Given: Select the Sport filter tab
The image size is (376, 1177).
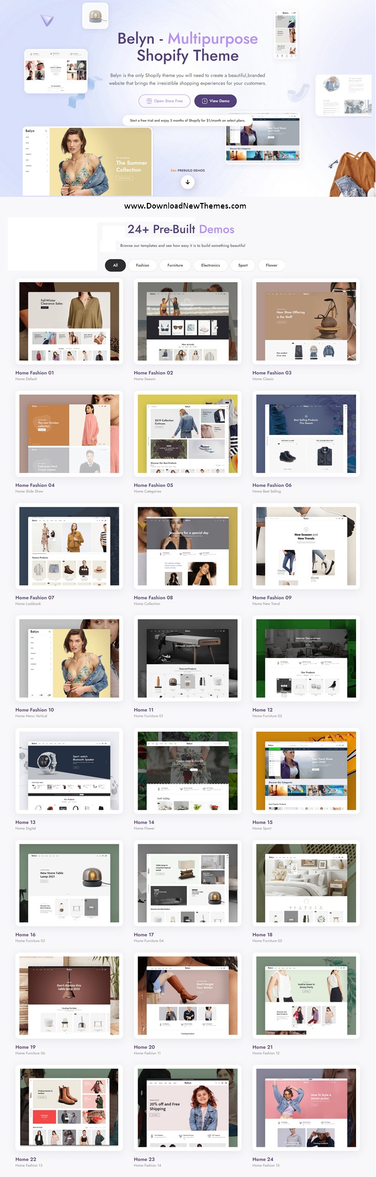Looking at the screenshot, I should coord(243,265).
